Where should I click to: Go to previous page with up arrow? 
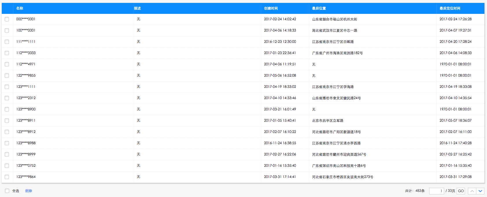click(472, 191)
